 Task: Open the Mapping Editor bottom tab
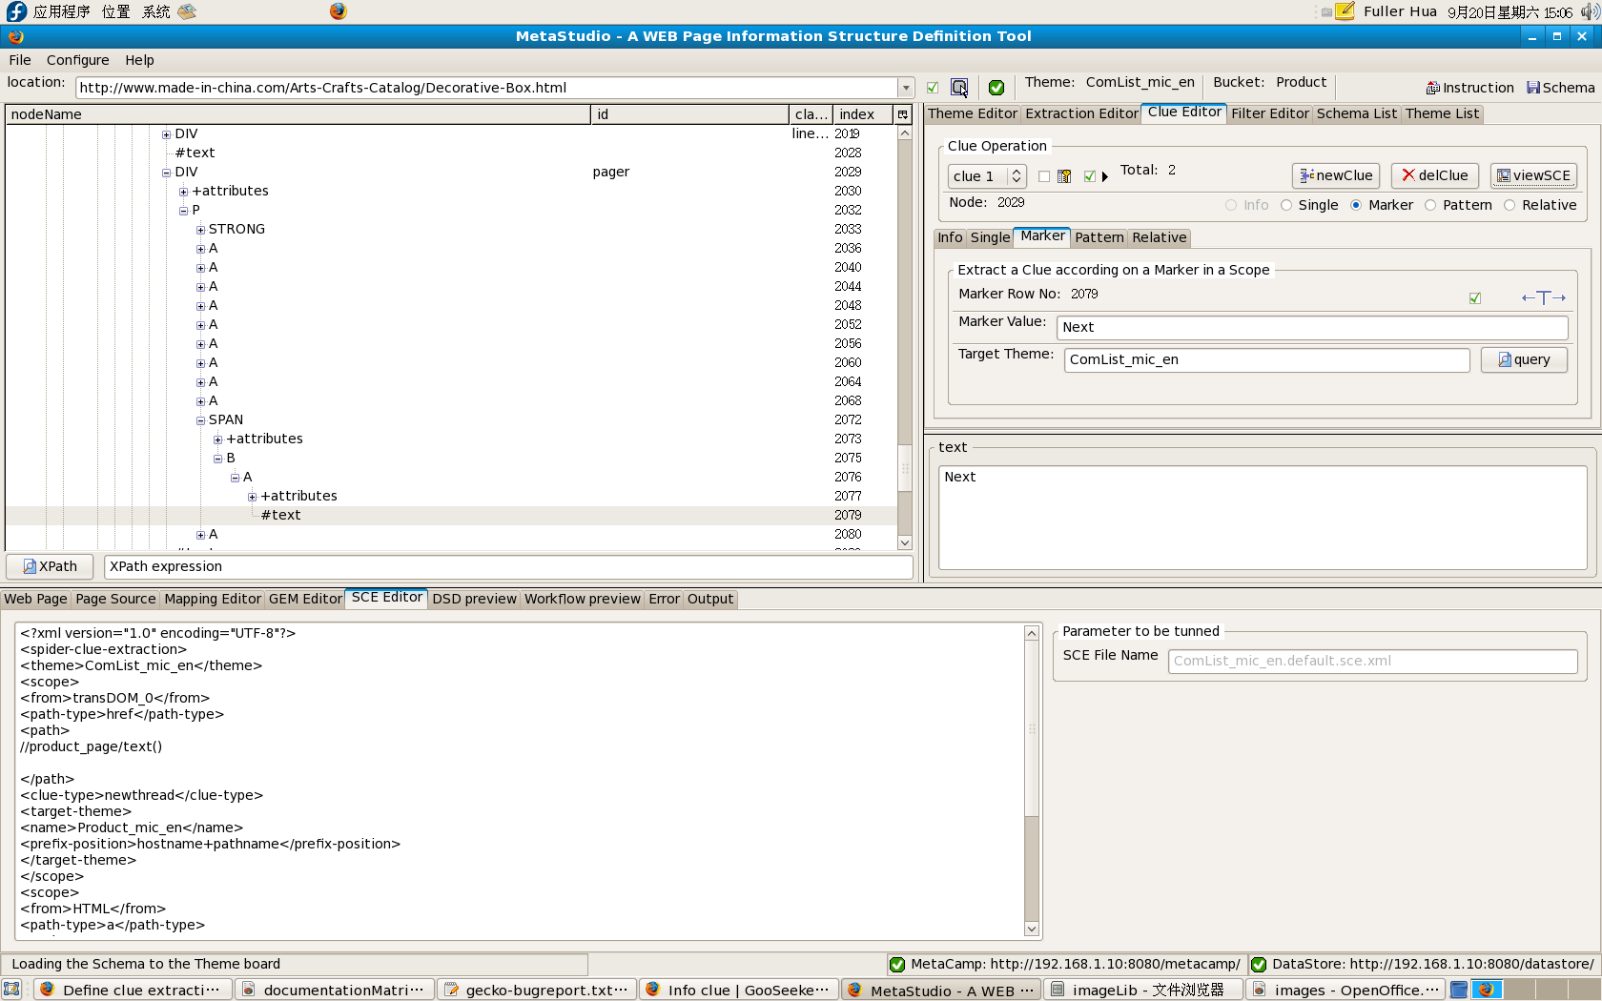click(x=213, y=599)
